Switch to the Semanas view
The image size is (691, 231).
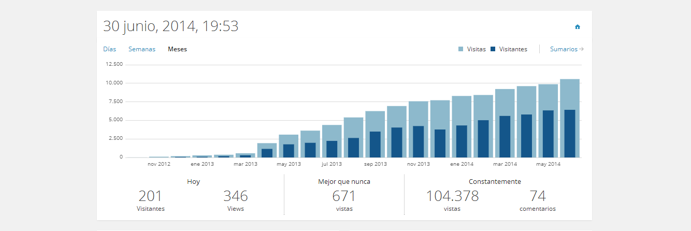point(142,49)
